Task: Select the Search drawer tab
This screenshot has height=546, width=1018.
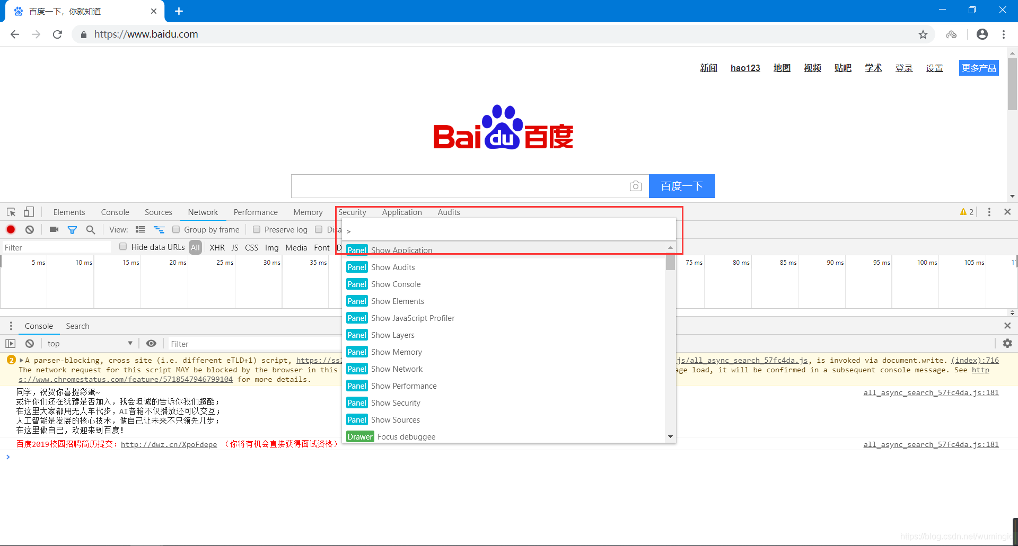Action: pos(77,326)
